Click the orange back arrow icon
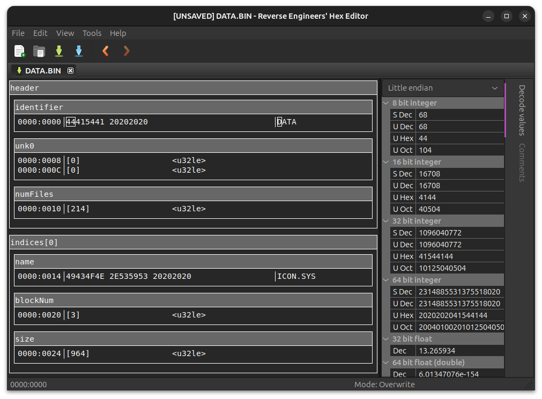 [x=106, y=51]
